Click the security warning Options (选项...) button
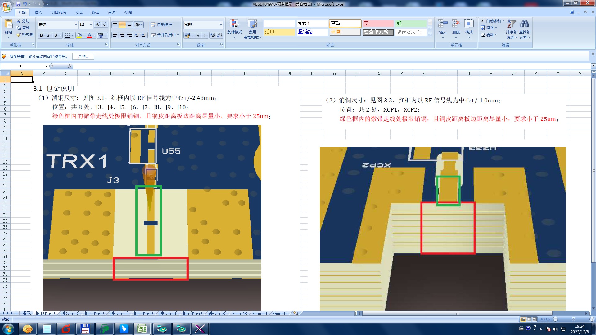596x335 pixels. 83,56
